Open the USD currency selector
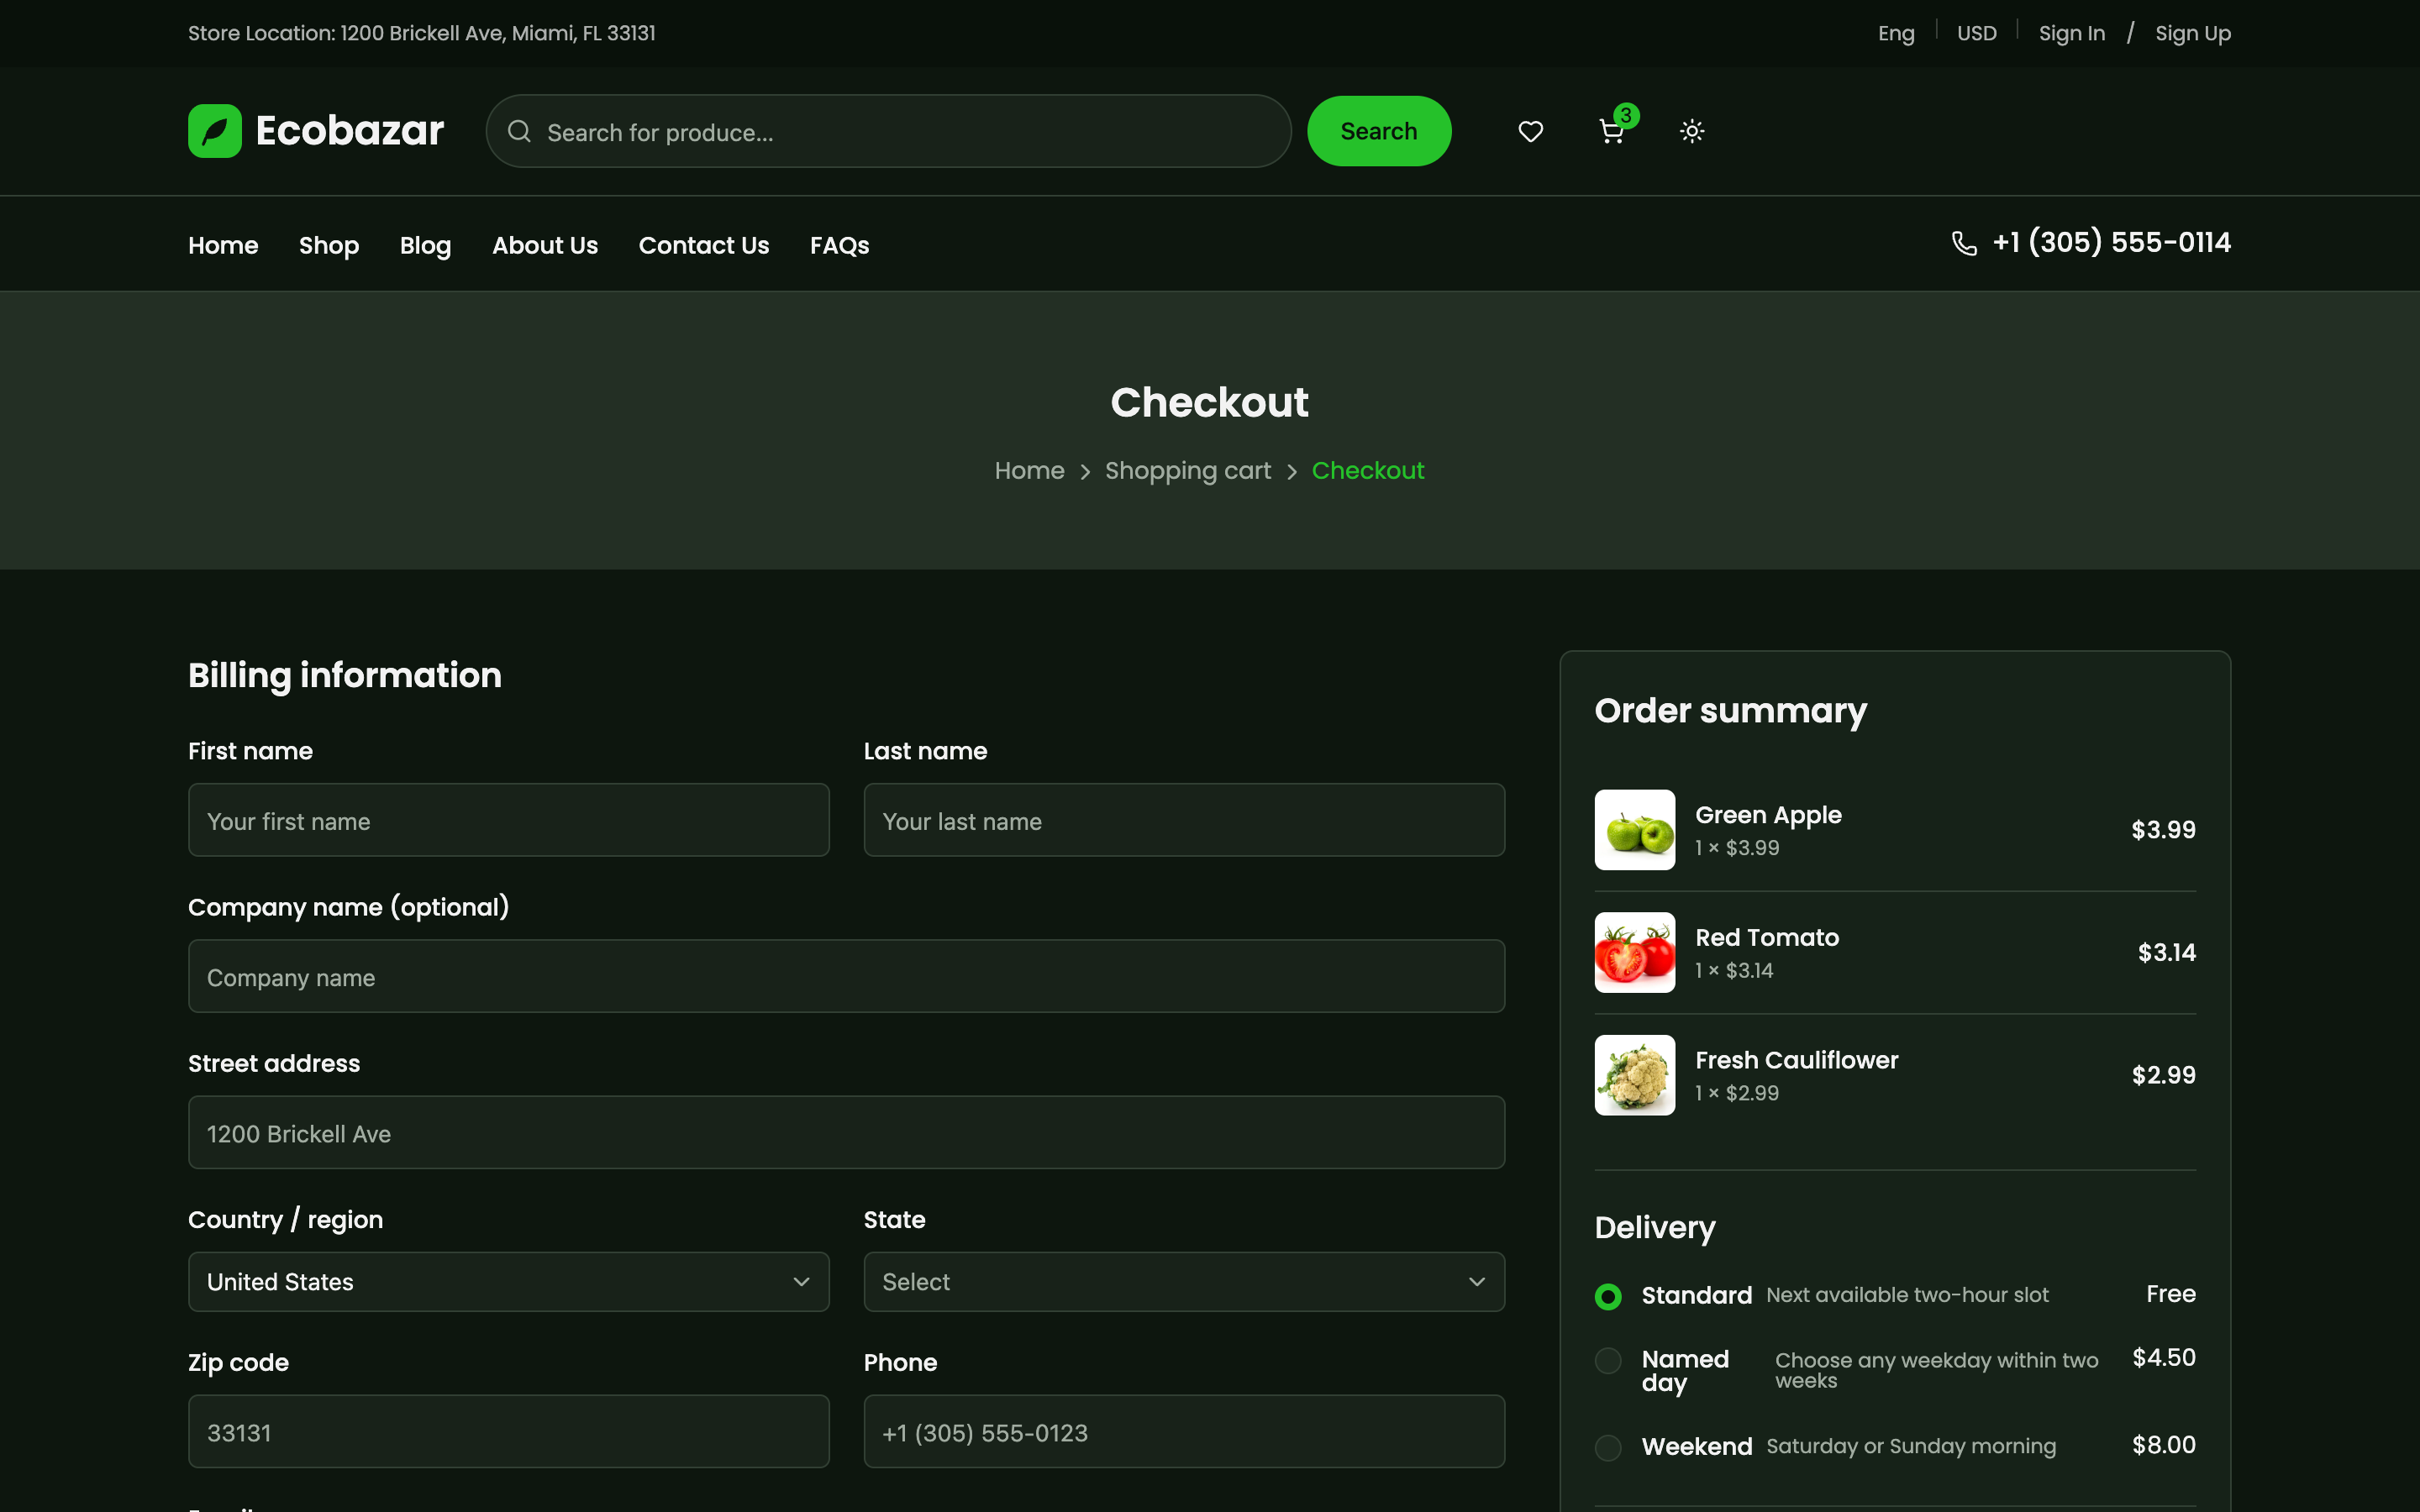This screenshot has width=2420, height=1512. 1976,33
